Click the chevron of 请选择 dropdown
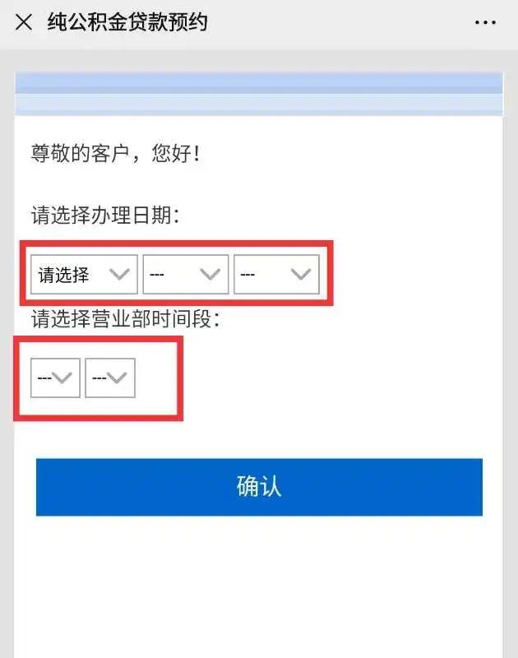Screen dimensions: 518x658 (x=119, y=275)
